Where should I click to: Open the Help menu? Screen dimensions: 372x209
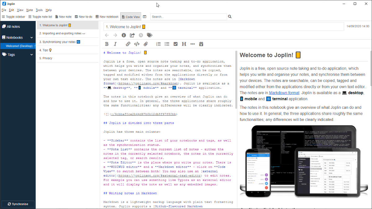click(49, 10)
